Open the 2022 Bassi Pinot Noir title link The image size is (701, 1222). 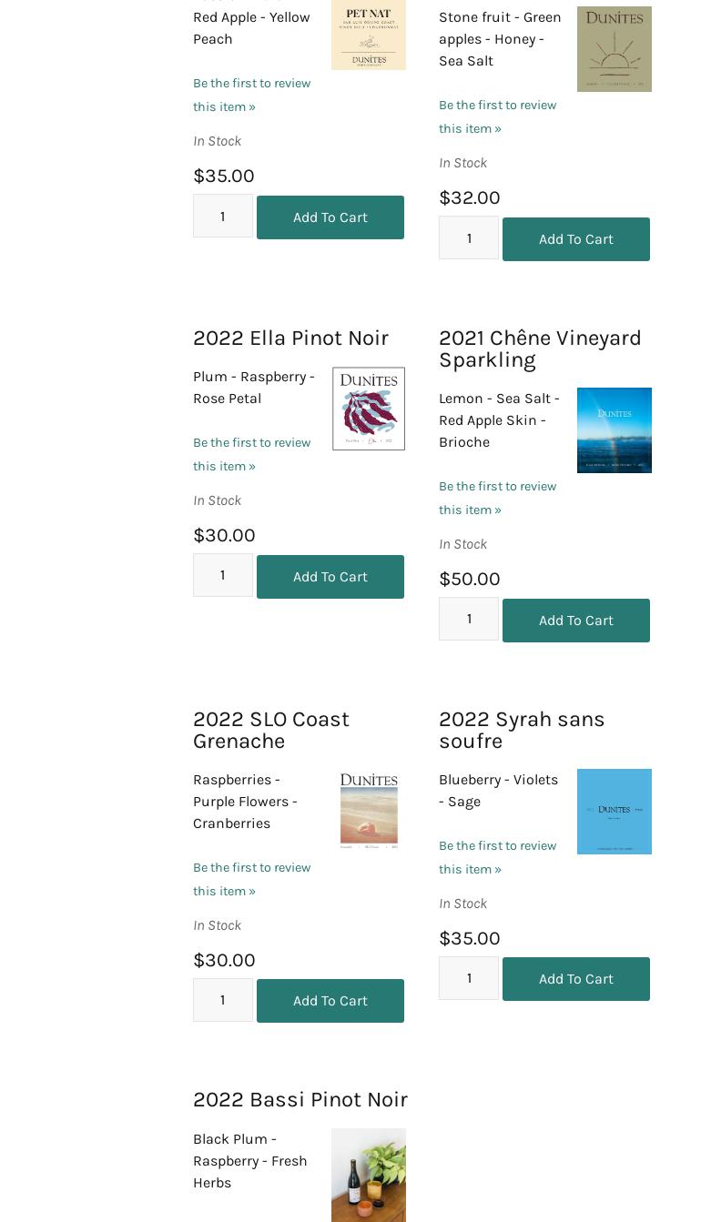tap(300, 1099)
